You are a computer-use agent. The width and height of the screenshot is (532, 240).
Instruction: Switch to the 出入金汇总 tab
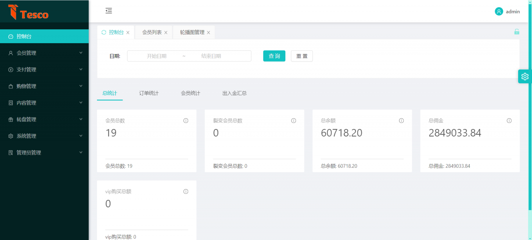[234, 93]
